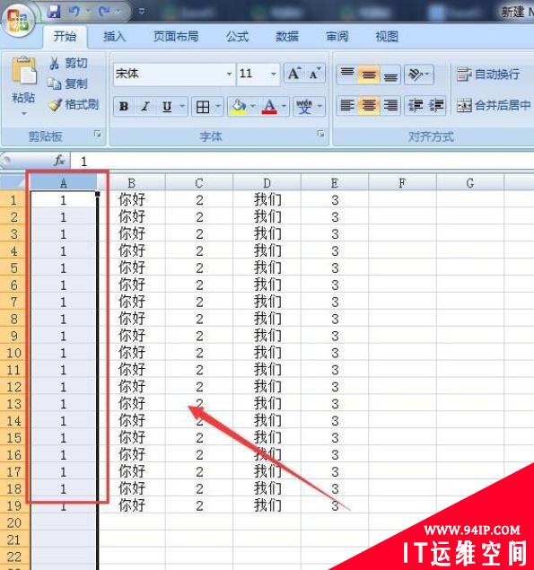Expand the Font group dialog launcher
Image resolution: width=534 pixels, height=570 pixels.
pos(320,134)
